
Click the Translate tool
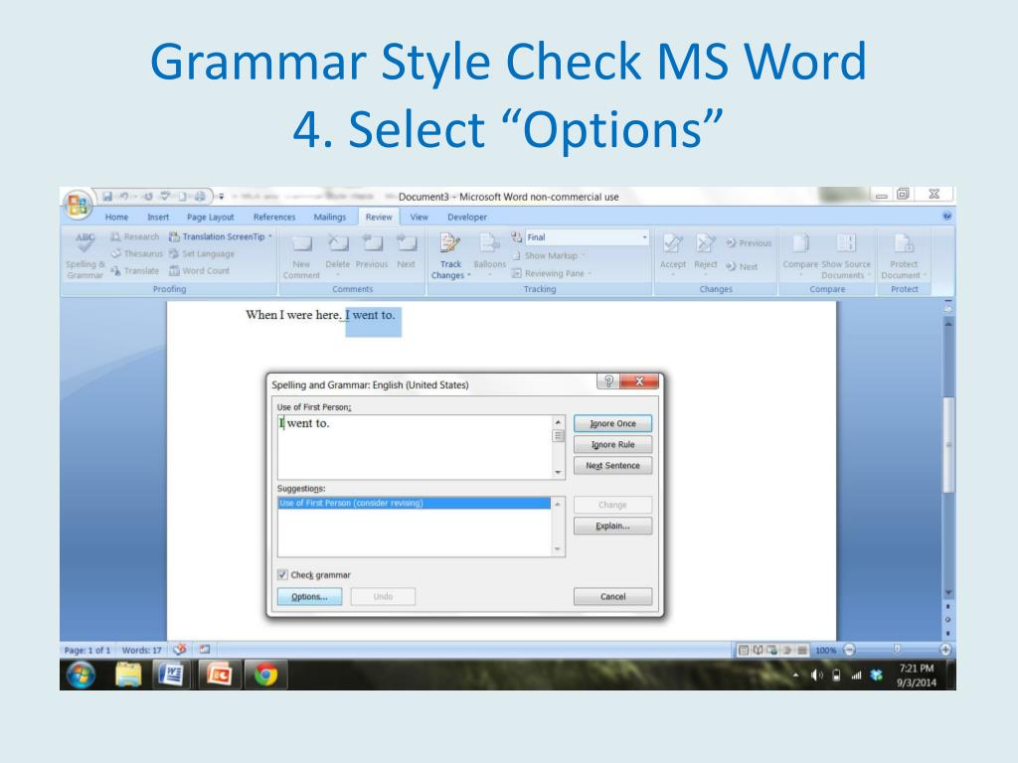[134, 270]
